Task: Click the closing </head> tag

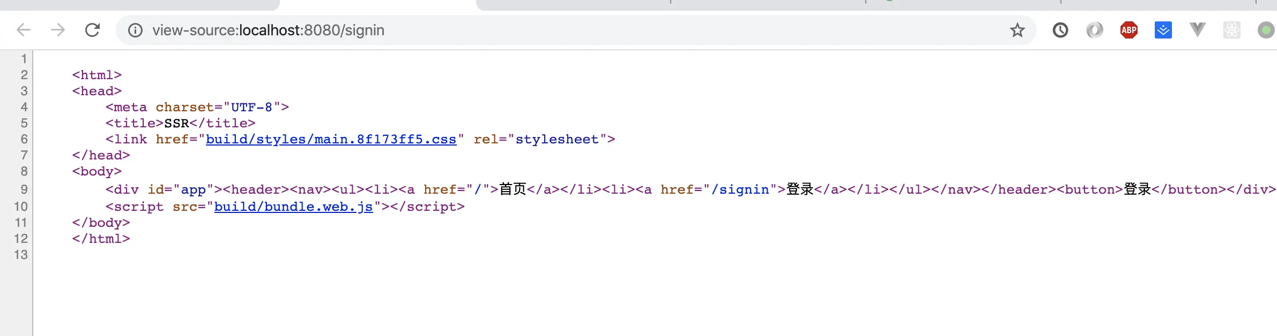Action: click(x=101, y=155)
